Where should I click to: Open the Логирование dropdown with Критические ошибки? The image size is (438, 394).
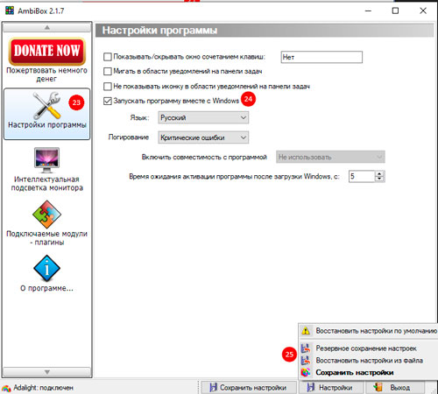pos(203,137)
